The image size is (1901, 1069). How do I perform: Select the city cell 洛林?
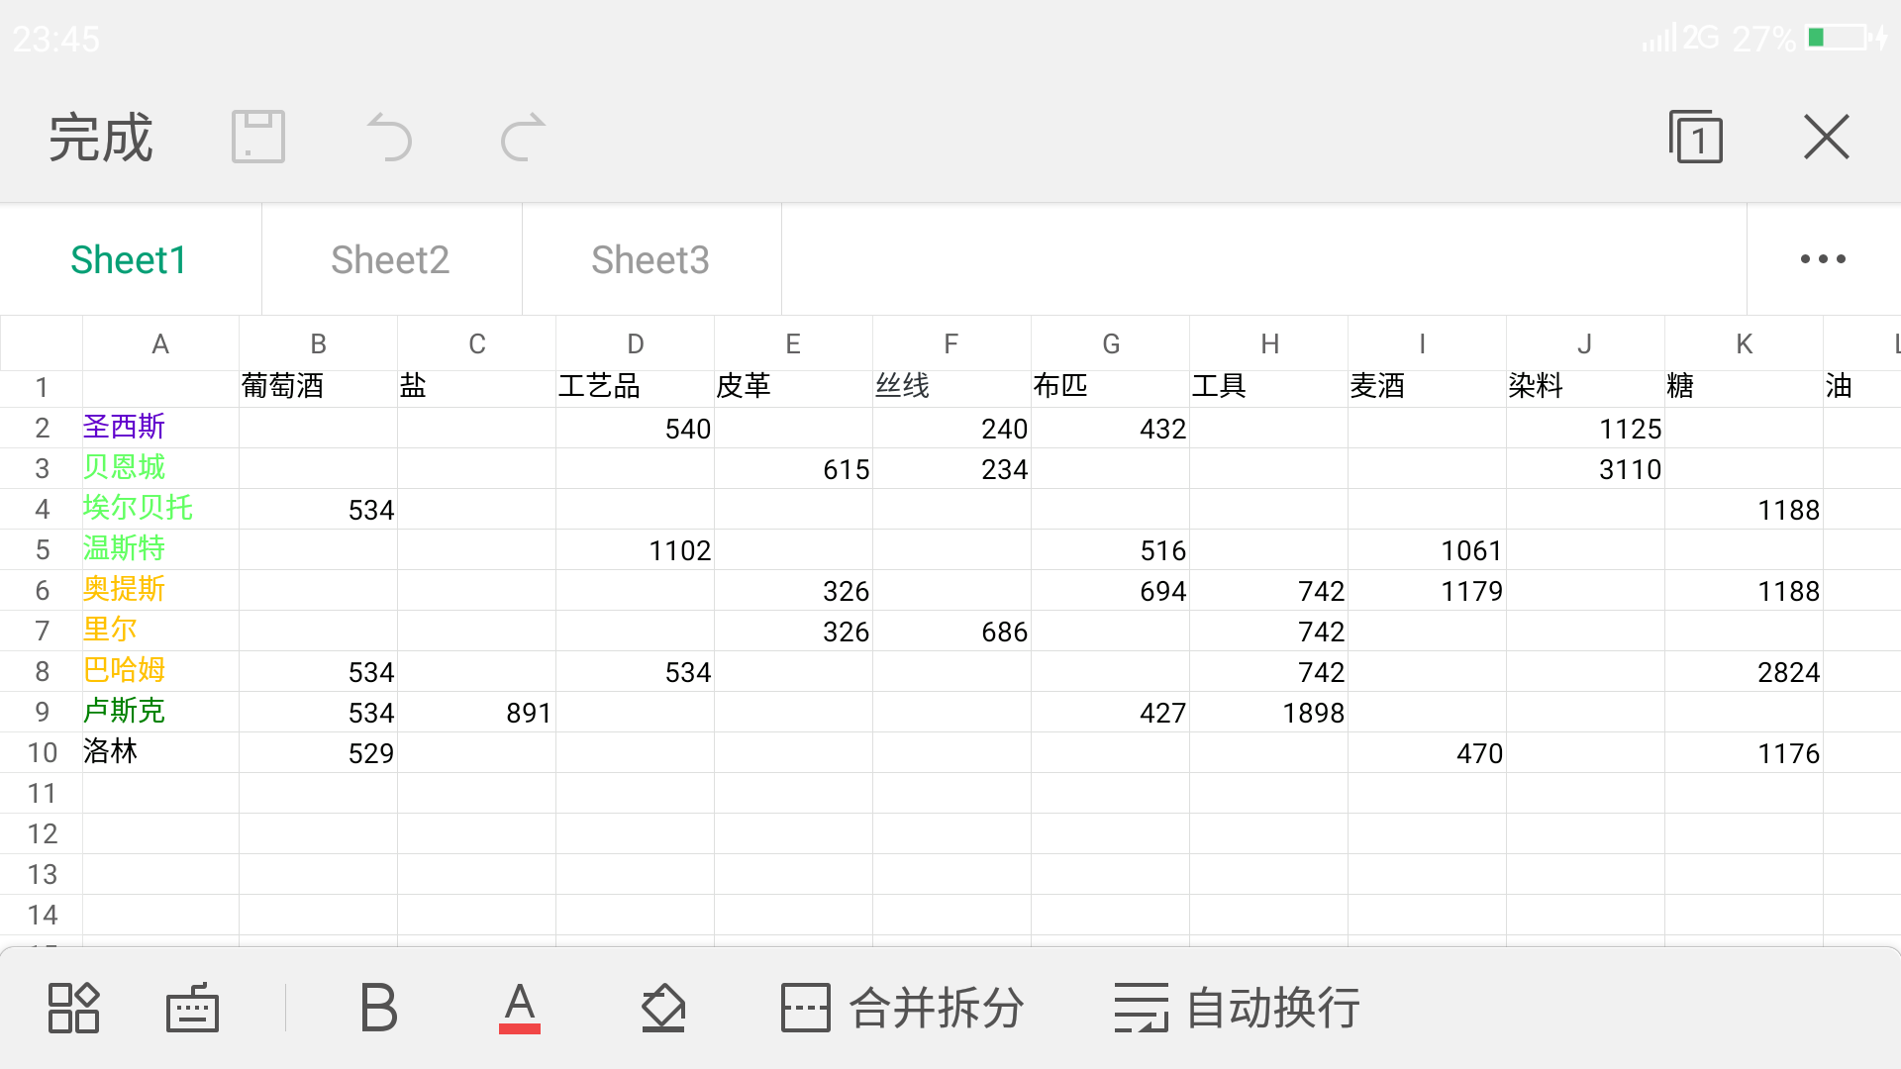click(x=160, y=752)
